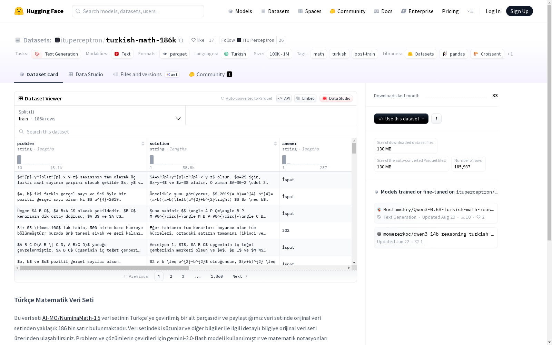Open the Datasets library tag
552x345 pixels.
(x=421, y=54)
